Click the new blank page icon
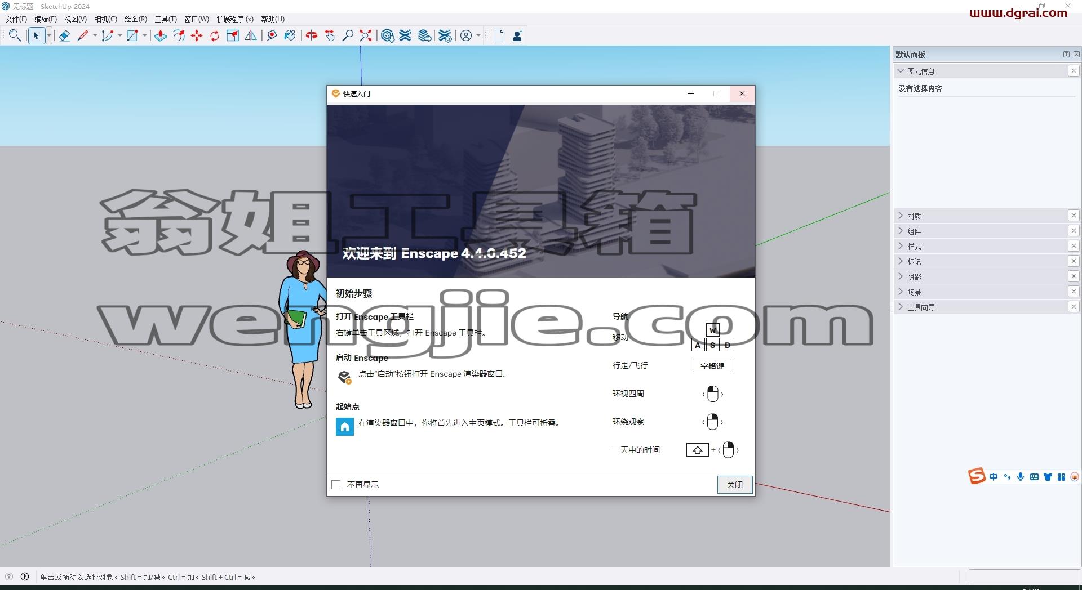 point(499,36)
